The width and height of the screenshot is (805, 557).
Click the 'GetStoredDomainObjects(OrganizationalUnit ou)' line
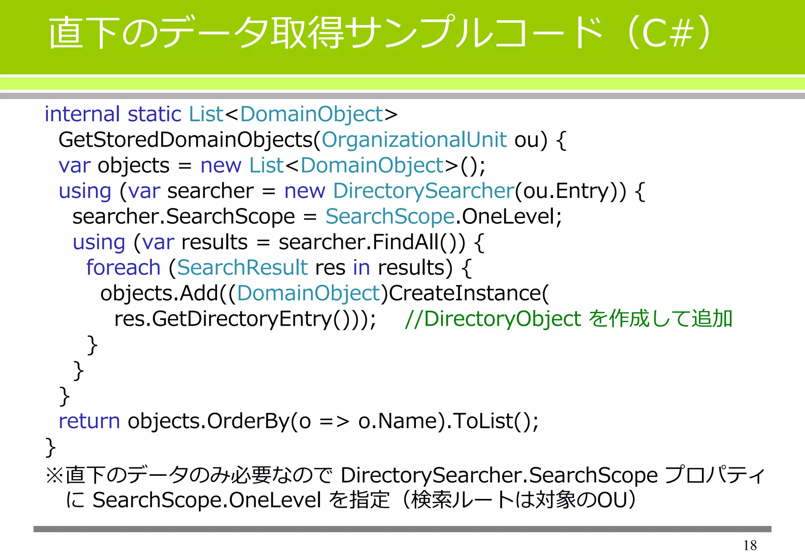(x=312, y=140)
